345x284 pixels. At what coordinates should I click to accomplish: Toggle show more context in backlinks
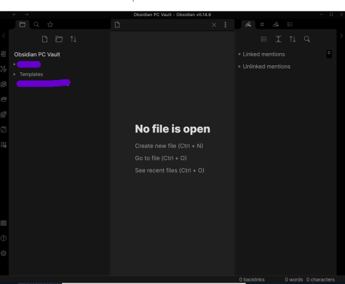click(279, 39)
